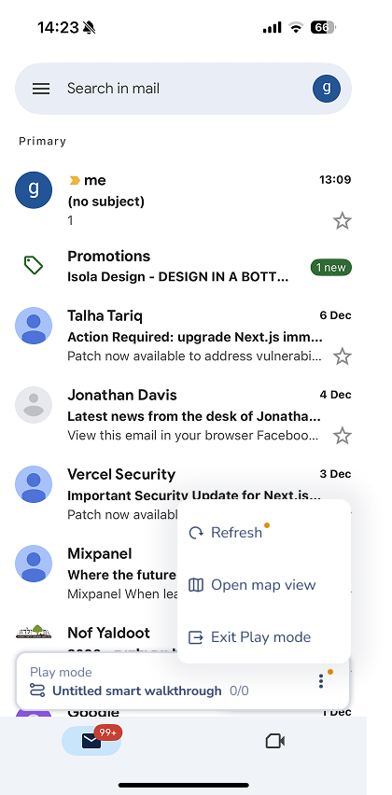
Task: Click the Play mode three-dot options menu
Action: [321, 681]
